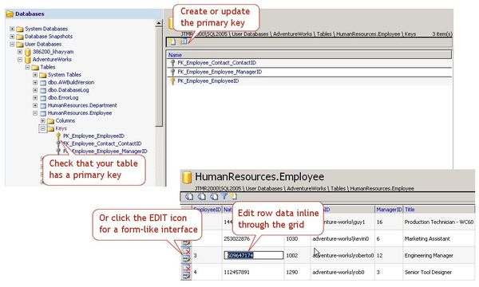Click the second icon in the Keys toolbar
The image size is (479, 287).
(183, 41)
